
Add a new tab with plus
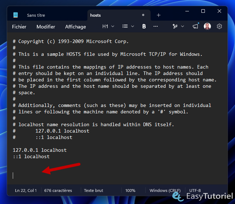coord(158,15)
